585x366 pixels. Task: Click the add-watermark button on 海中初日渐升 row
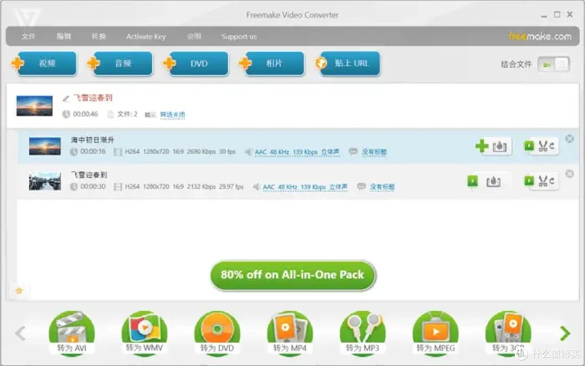(493, 146)
